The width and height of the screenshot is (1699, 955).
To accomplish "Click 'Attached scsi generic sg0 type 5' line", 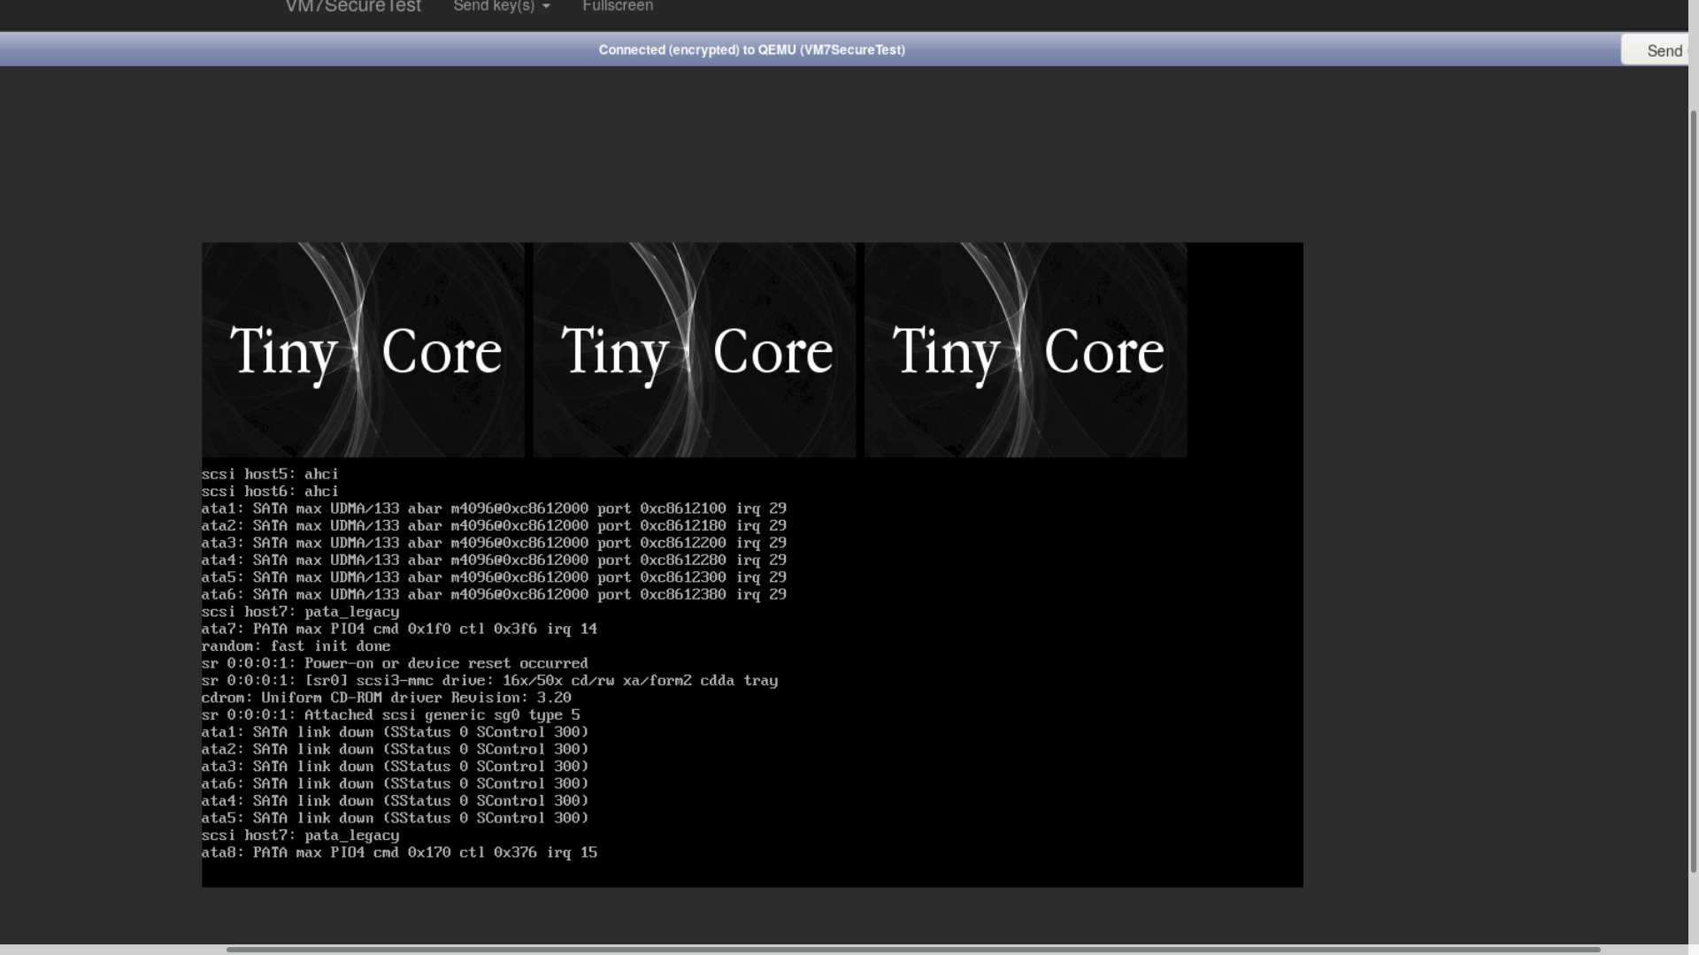I will tap(390, 715).
